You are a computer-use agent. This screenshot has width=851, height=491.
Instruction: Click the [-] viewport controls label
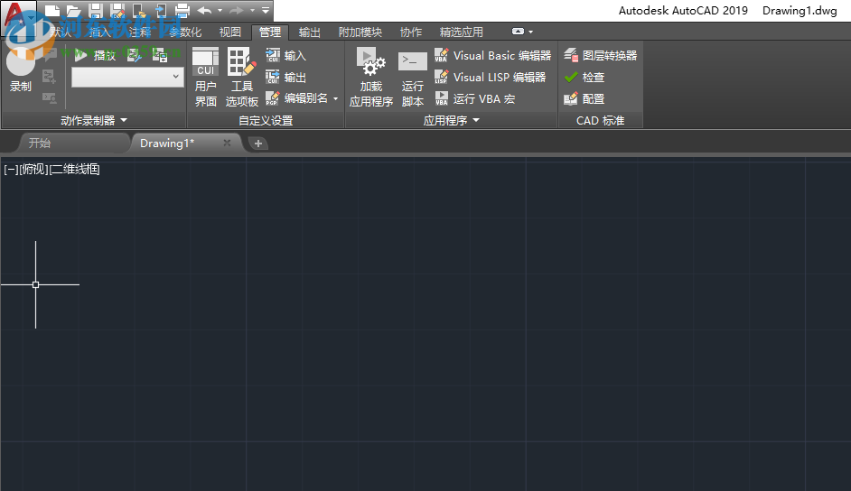click(x=11, y=169)
